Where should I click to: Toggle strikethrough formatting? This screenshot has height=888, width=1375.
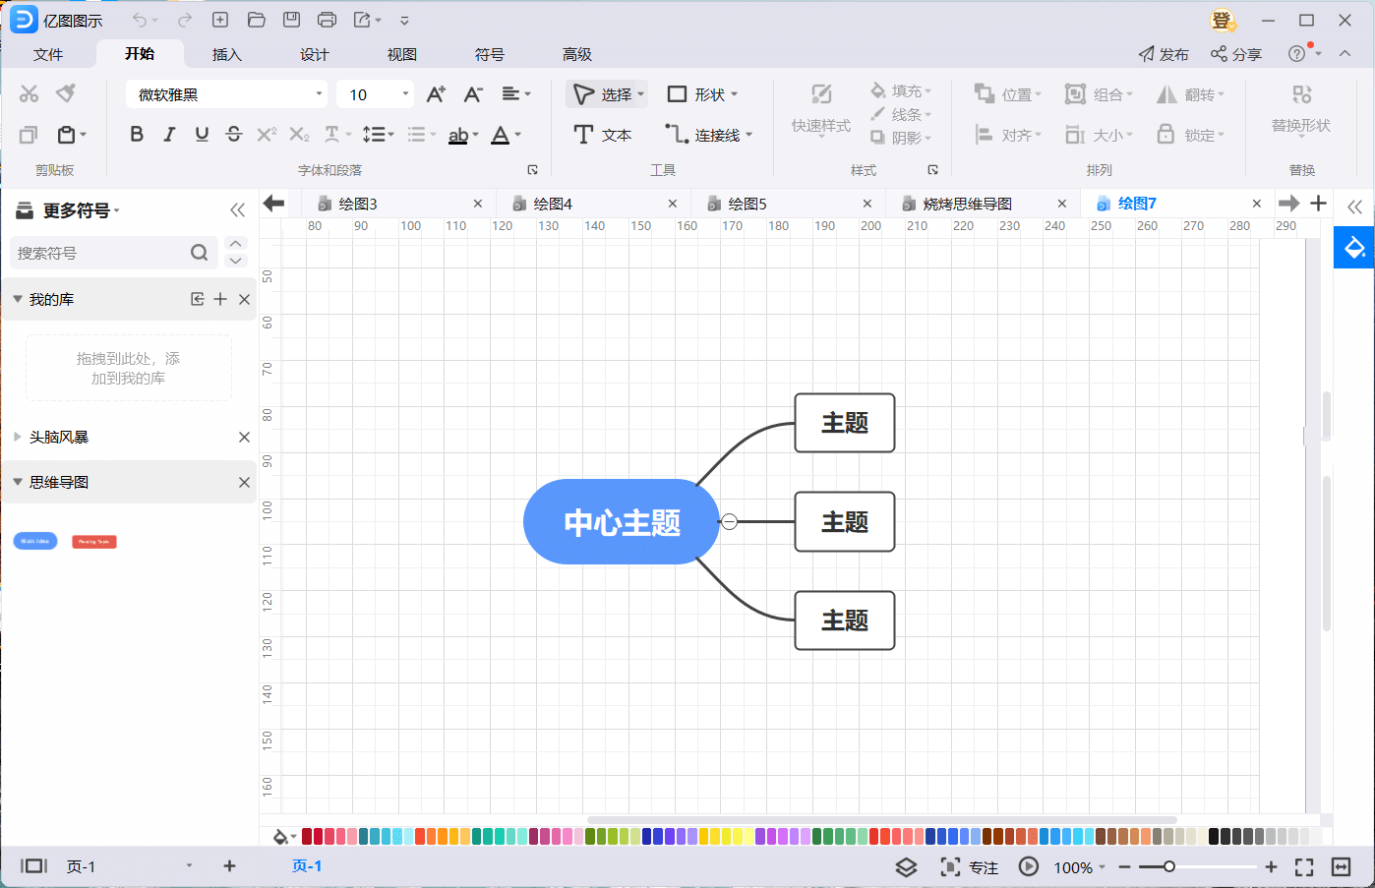pyautogui.click(x=234, y=135)
